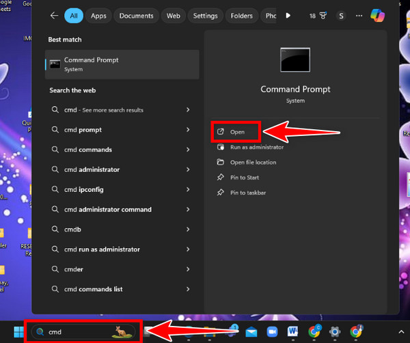Click the search icon beside 'cmdb'

[x=55, y=229]
